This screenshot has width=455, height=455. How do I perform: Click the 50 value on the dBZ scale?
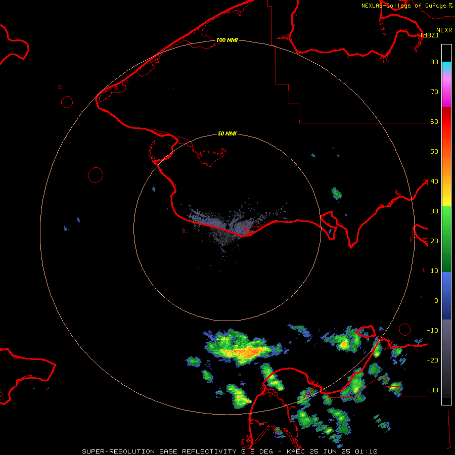pos(434,152)
